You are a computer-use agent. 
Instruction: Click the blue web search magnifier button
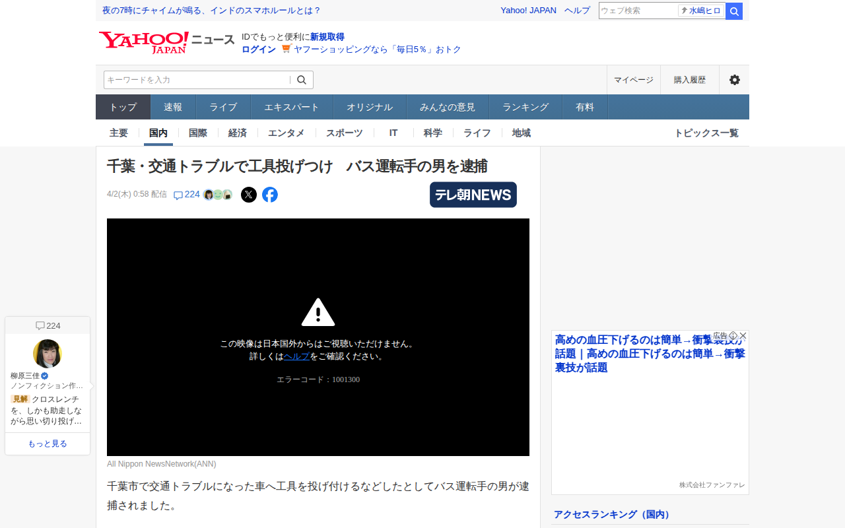tap(734, 11)
